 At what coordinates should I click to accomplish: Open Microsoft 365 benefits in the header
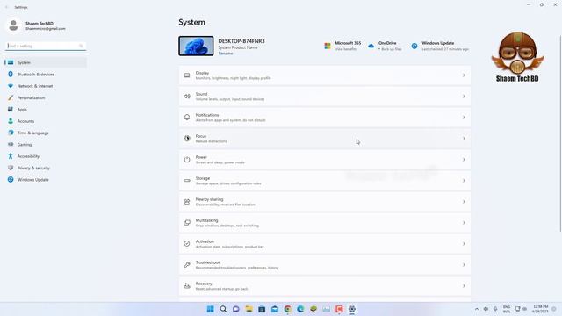point(342,46)
